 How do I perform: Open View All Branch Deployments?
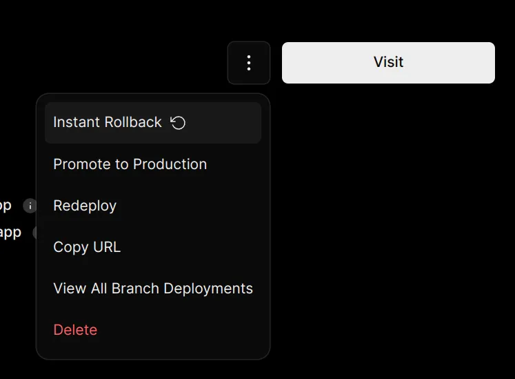(153, 289)
